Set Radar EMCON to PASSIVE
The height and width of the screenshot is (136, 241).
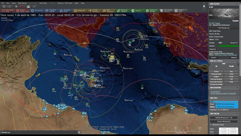coord(233,129)
